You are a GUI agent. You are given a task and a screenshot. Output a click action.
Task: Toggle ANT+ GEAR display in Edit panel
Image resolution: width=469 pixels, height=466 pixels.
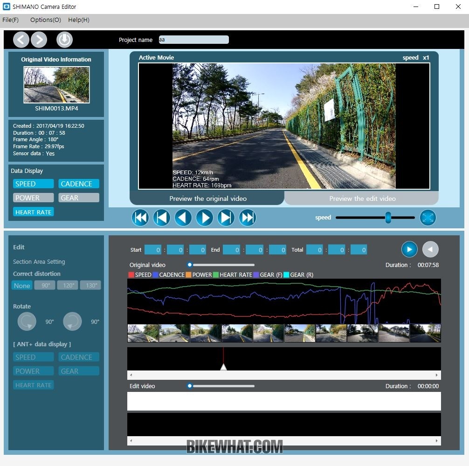79,371
